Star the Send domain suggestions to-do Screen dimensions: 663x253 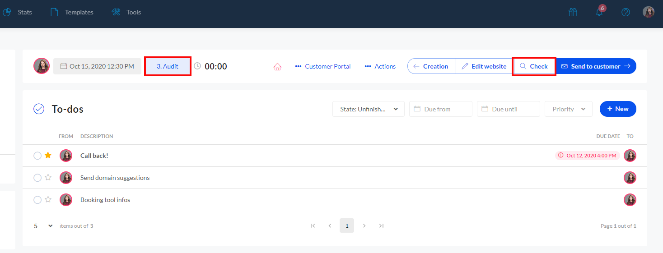(x=48, y=178)
